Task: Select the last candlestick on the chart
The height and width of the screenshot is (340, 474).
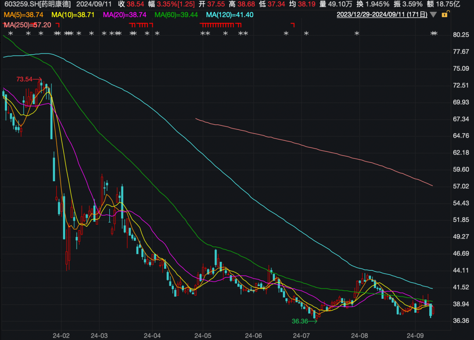Action: click(x=433, y=311)
